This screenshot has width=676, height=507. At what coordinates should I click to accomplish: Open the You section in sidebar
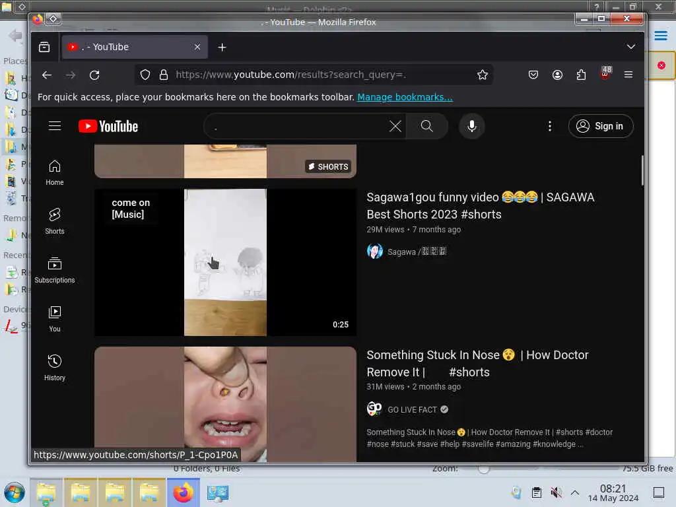pos(55,319)
